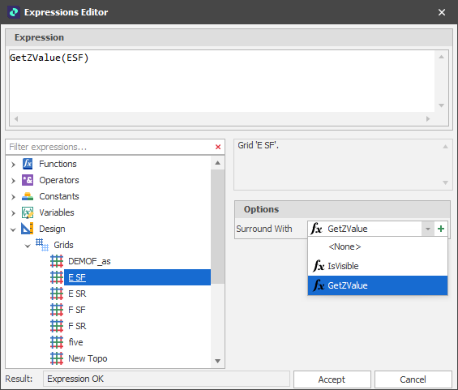Click the Functions fx icon
Viewport: 458px width, 390px height.
(28, 164)
